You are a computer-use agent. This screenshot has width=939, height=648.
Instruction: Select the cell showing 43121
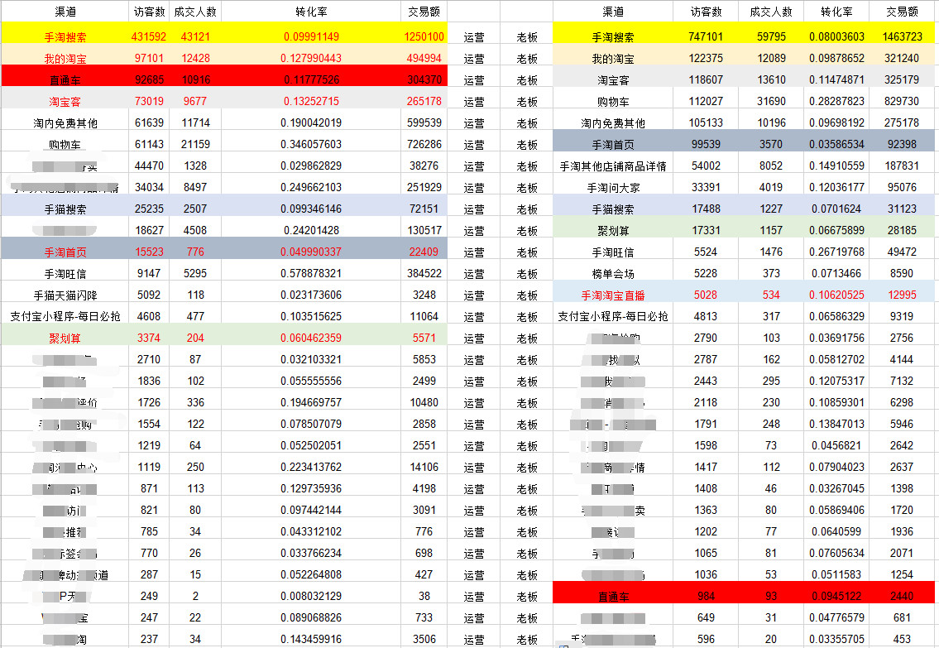195,36
